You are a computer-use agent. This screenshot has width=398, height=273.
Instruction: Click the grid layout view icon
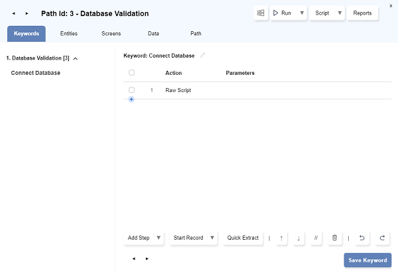point(261,13)
